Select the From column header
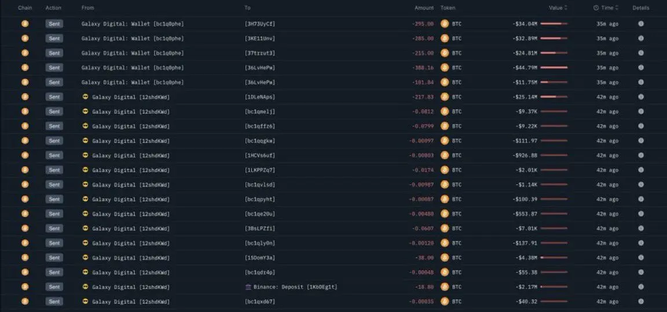 (x=88, y=8)
